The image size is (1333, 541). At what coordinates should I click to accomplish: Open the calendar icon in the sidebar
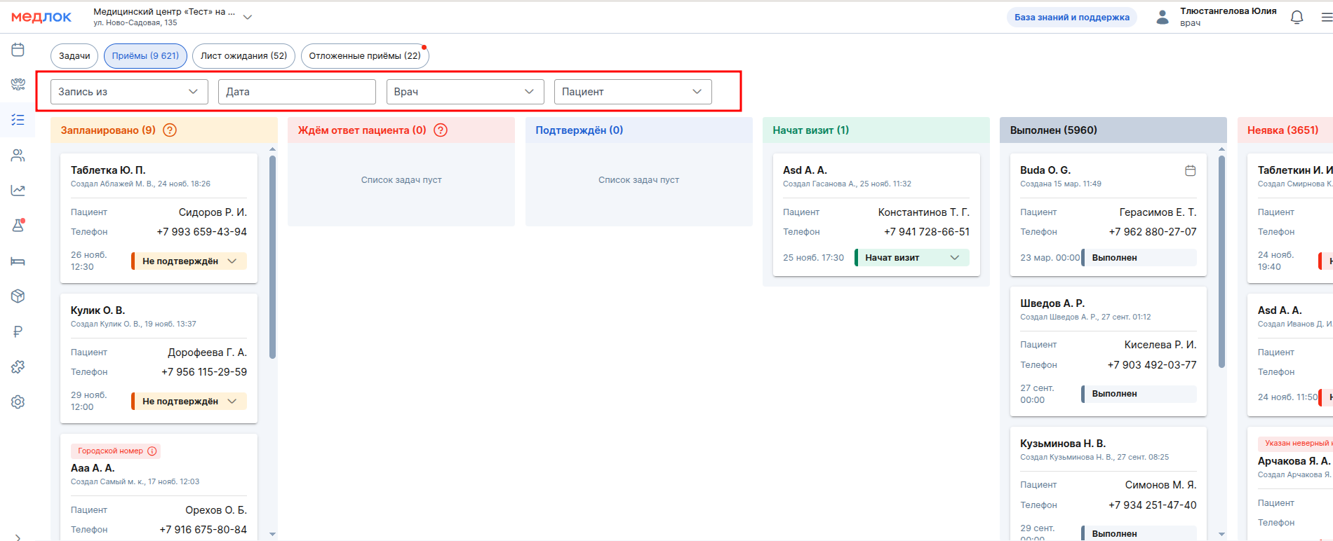coord(18,50)
